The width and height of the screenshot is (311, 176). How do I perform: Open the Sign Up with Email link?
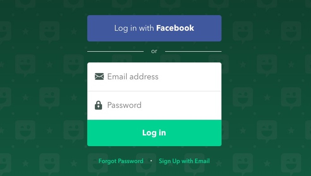pyautogui.click(x=184, y=161)
